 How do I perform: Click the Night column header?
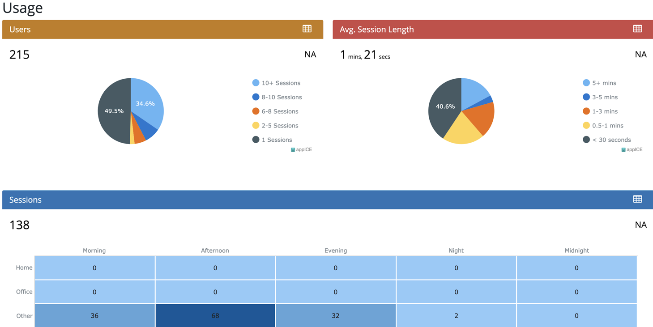(x=456, y=251)
